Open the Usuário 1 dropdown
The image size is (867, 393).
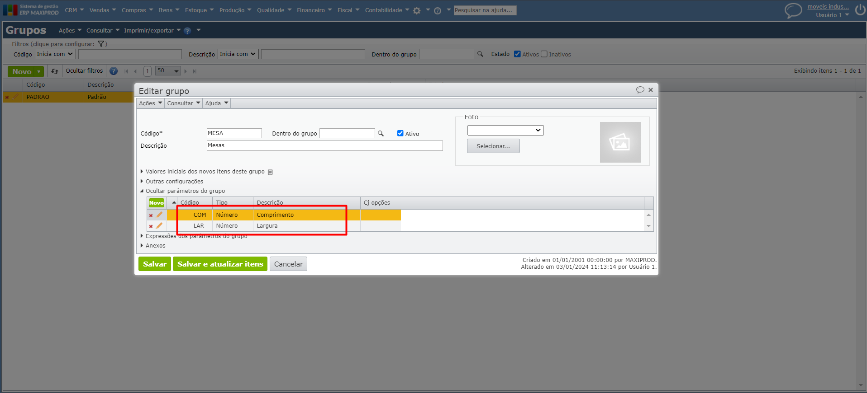[x=832, y=15]
